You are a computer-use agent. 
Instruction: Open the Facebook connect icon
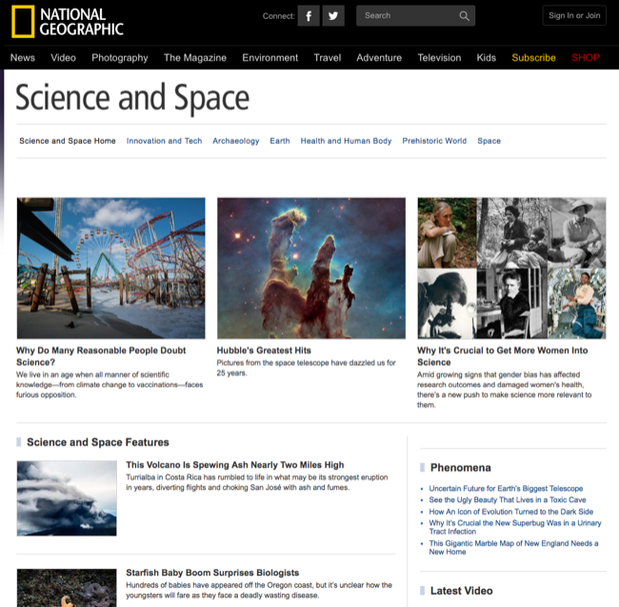coord(309,16)
